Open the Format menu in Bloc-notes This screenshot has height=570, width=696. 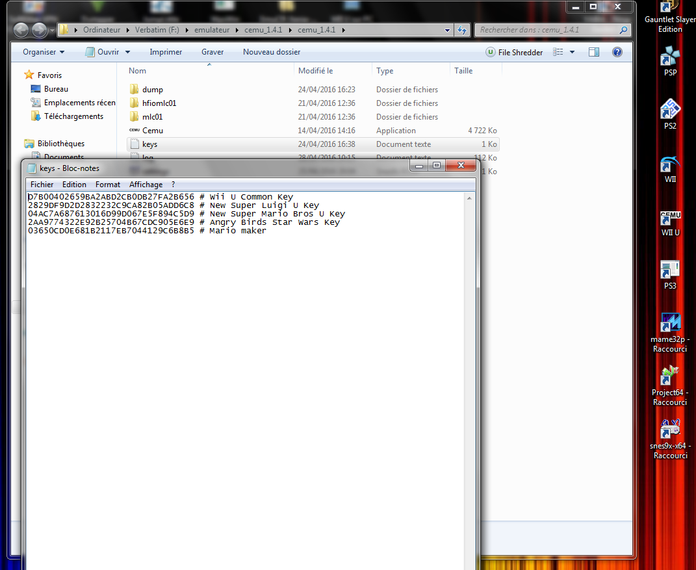point(108,185)
